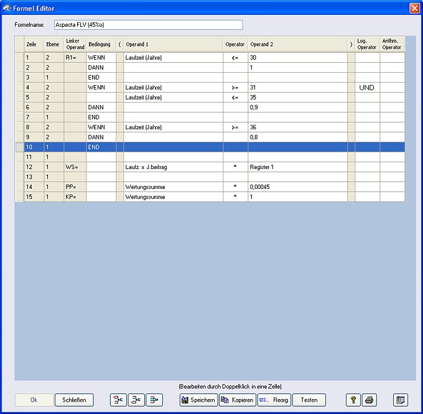This screenshot has width=423, height=414.
Task: Click the UND logical operator cell
Action: [367, 88]
